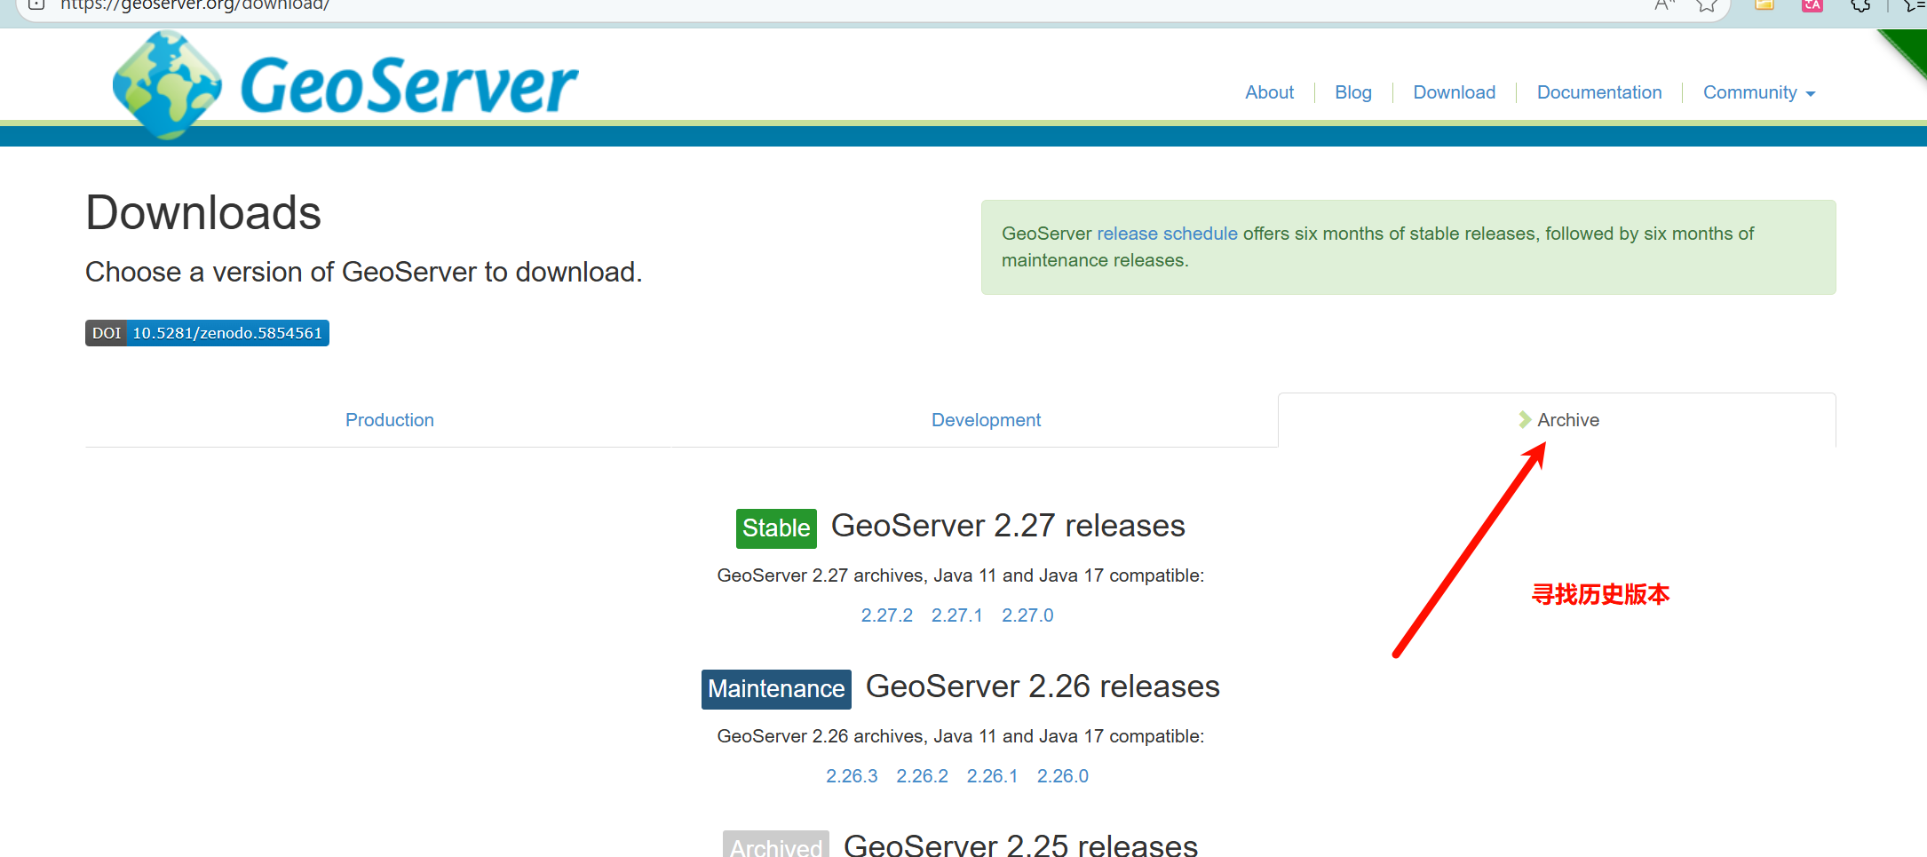
Task: Follow the release schedule link
Action: tap(1167, 234)
